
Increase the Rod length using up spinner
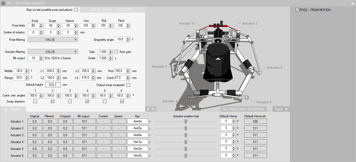click(128, 70)
